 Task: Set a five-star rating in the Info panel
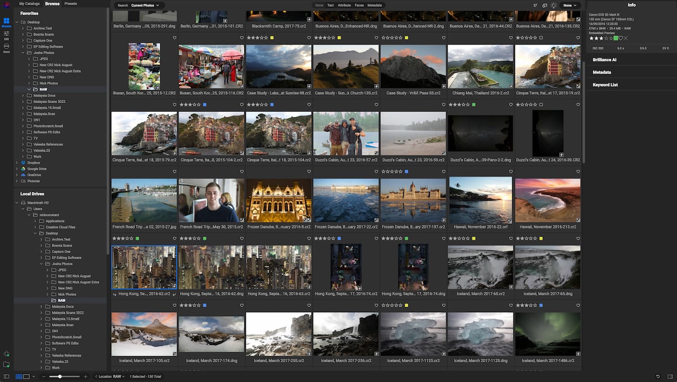(x=611, y=38)
